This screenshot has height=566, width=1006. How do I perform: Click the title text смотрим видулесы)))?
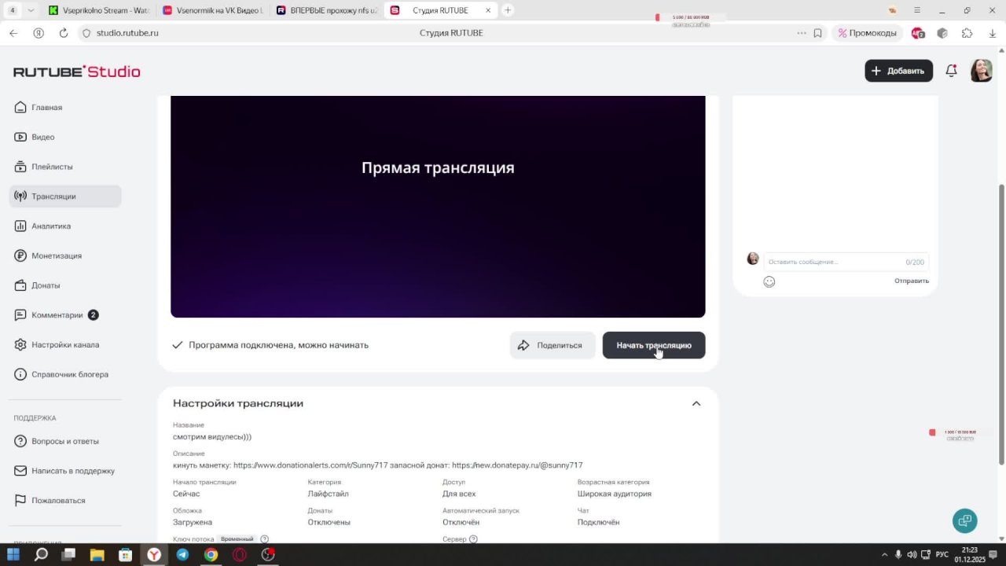pos(212,436)
